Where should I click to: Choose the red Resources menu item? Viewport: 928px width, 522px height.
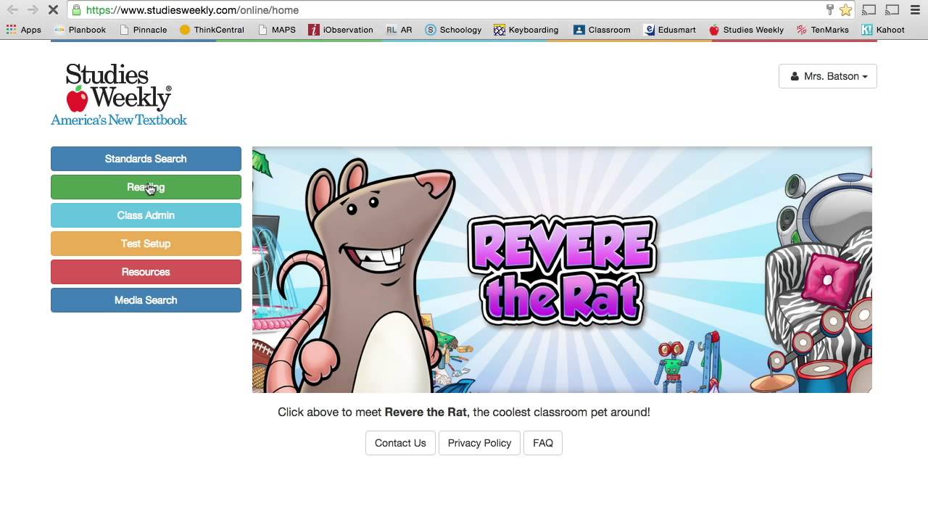pos(146,272)
